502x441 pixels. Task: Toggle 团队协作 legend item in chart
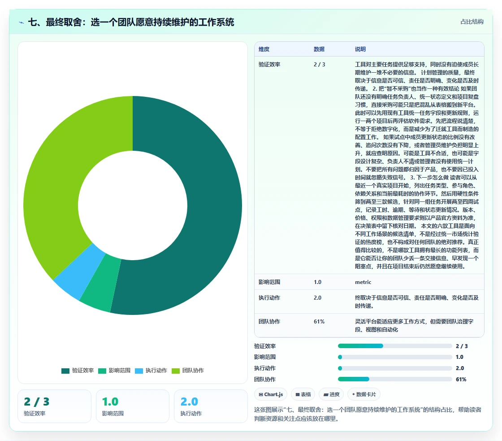pos(188,371)
